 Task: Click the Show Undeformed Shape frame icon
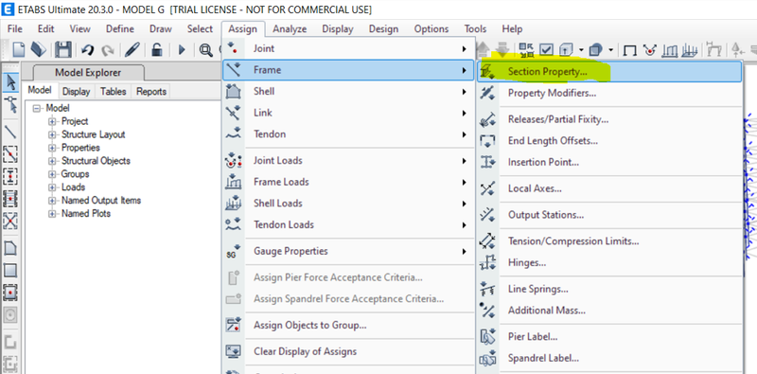pyautogui.click(x=629, y=50)
